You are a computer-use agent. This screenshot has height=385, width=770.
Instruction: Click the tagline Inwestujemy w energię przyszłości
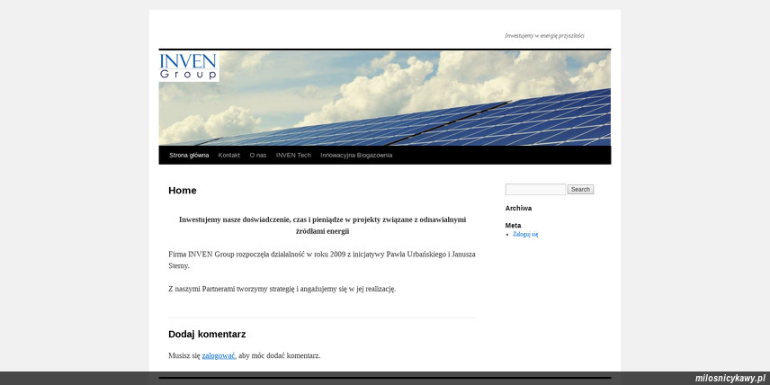coord(544,36)
